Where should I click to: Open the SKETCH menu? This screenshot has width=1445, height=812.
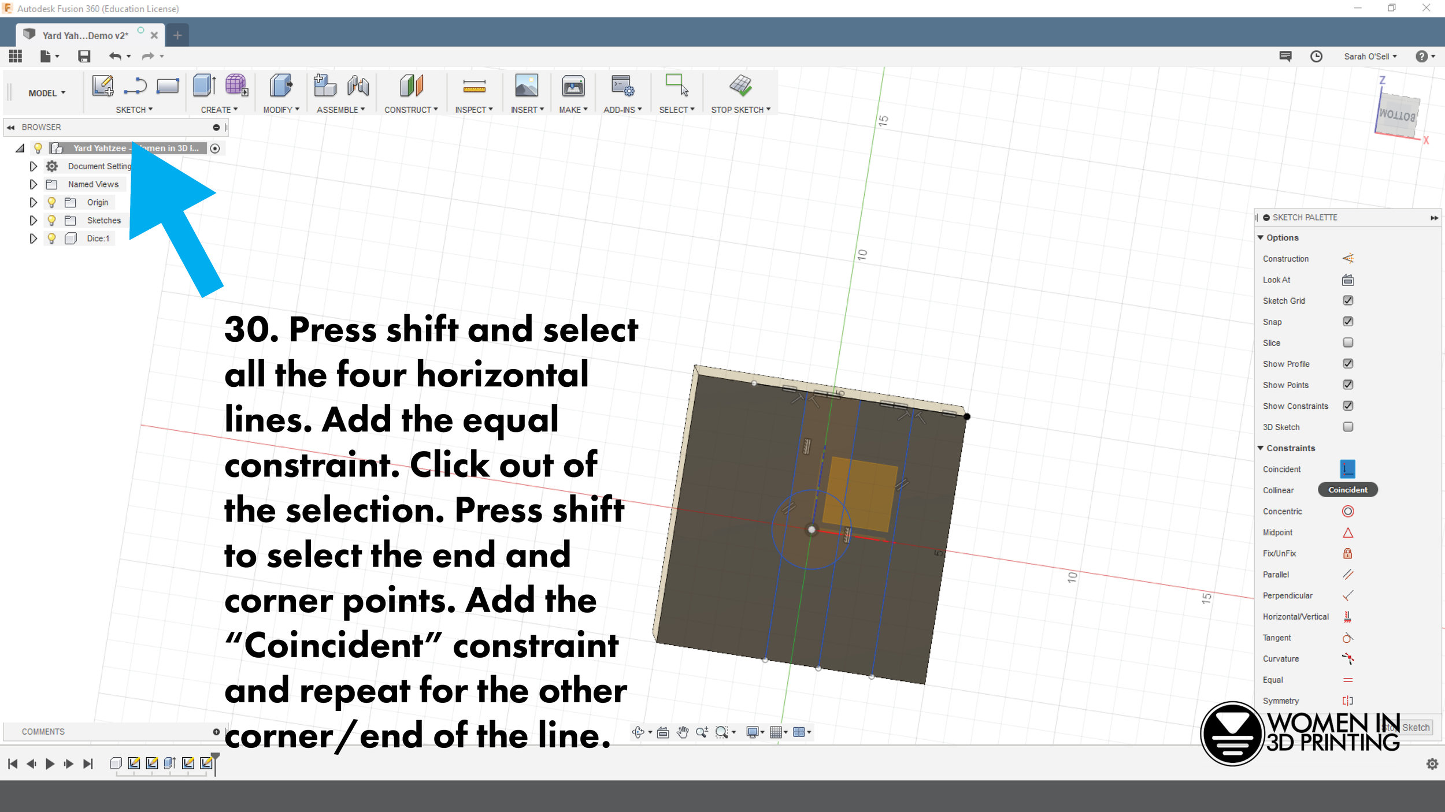[x=134, y=110]
